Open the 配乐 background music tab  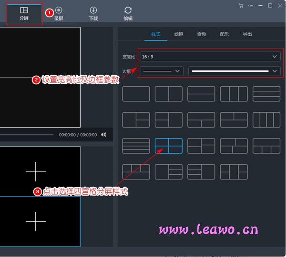(x=225, y=34)
